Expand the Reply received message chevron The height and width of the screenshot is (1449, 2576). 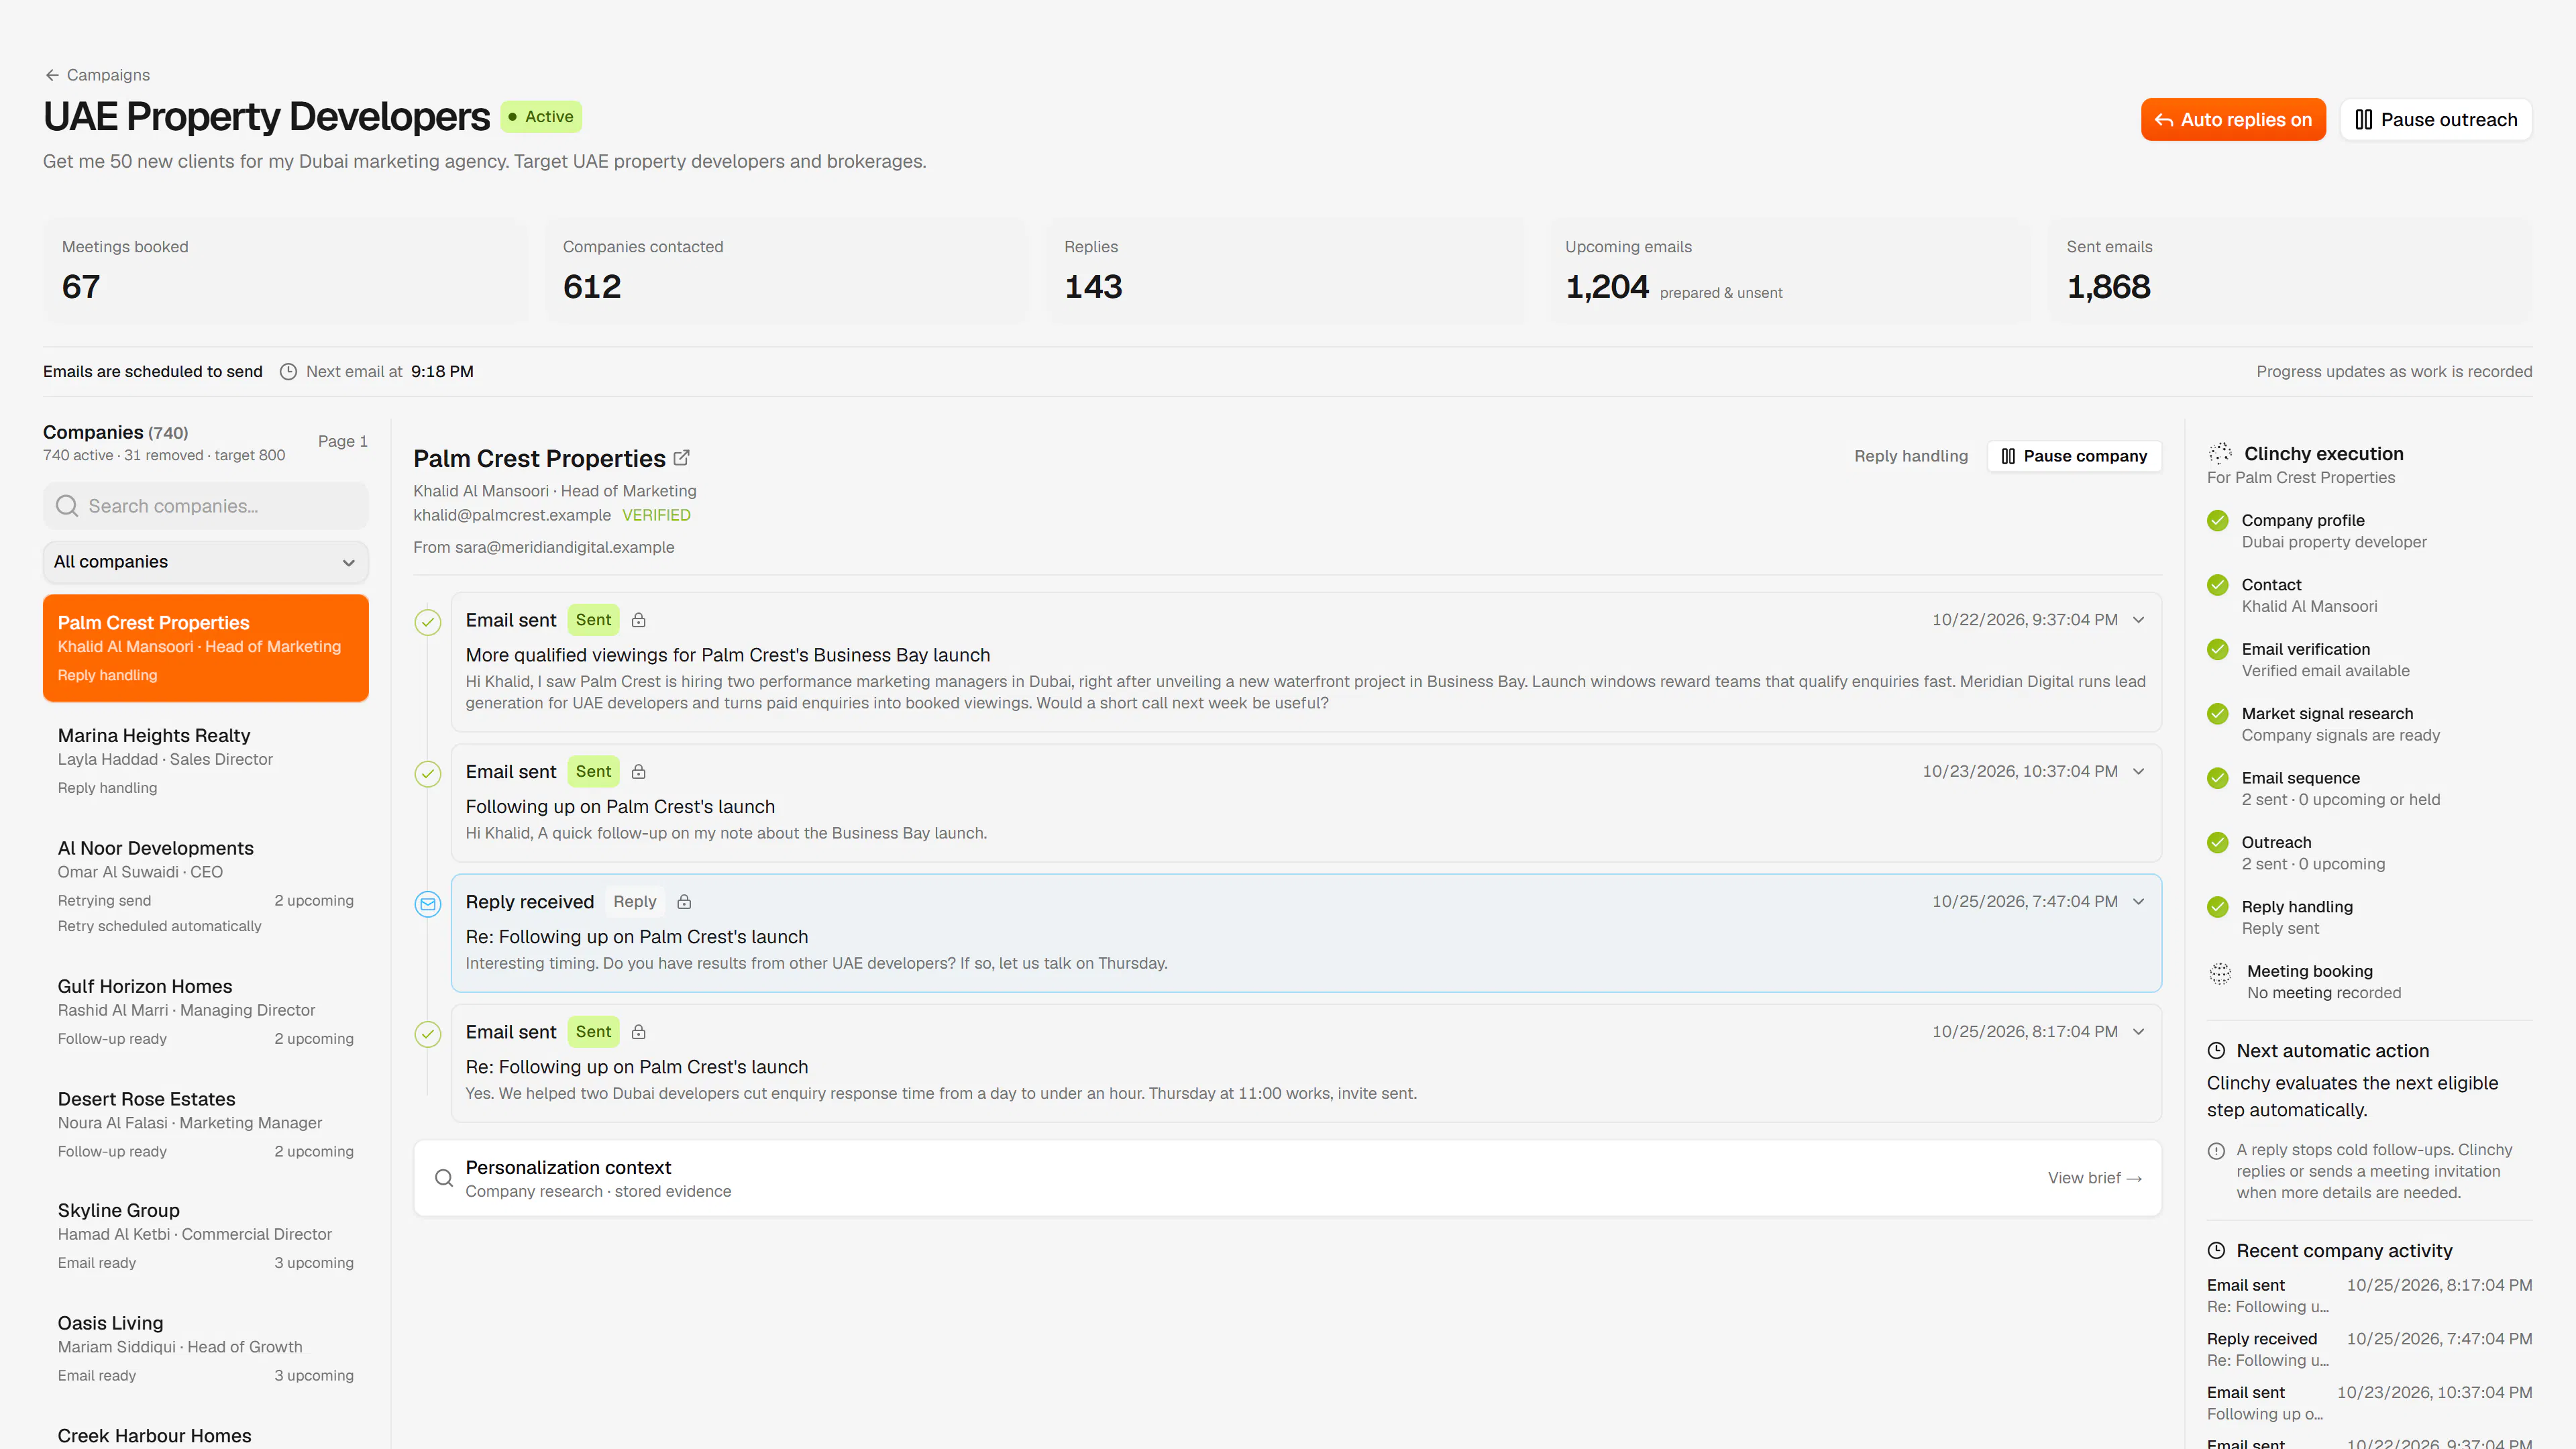pyautogui.click(x=2139, y=902)
